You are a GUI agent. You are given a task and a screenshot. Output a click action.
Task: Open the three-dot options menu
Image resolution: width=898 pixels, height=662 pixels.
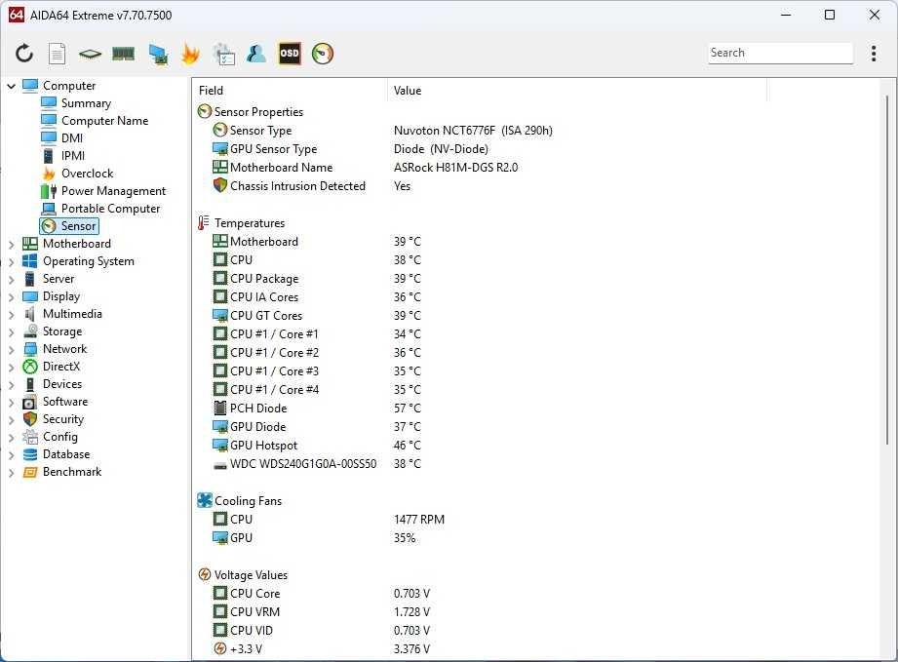click(874, 54)
